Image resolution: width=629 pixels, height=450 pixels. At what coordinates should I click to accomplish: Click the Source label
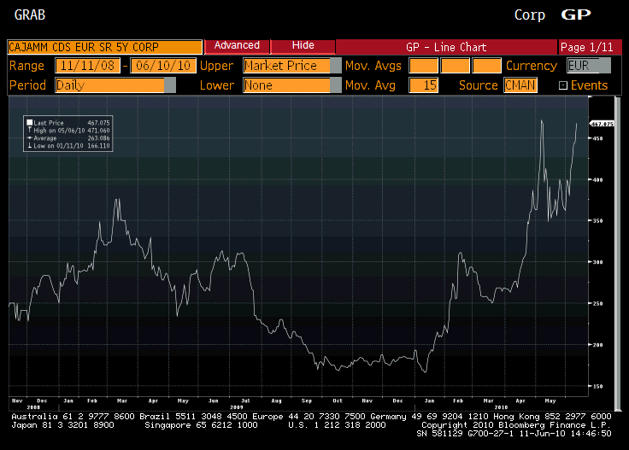[479, 85]
